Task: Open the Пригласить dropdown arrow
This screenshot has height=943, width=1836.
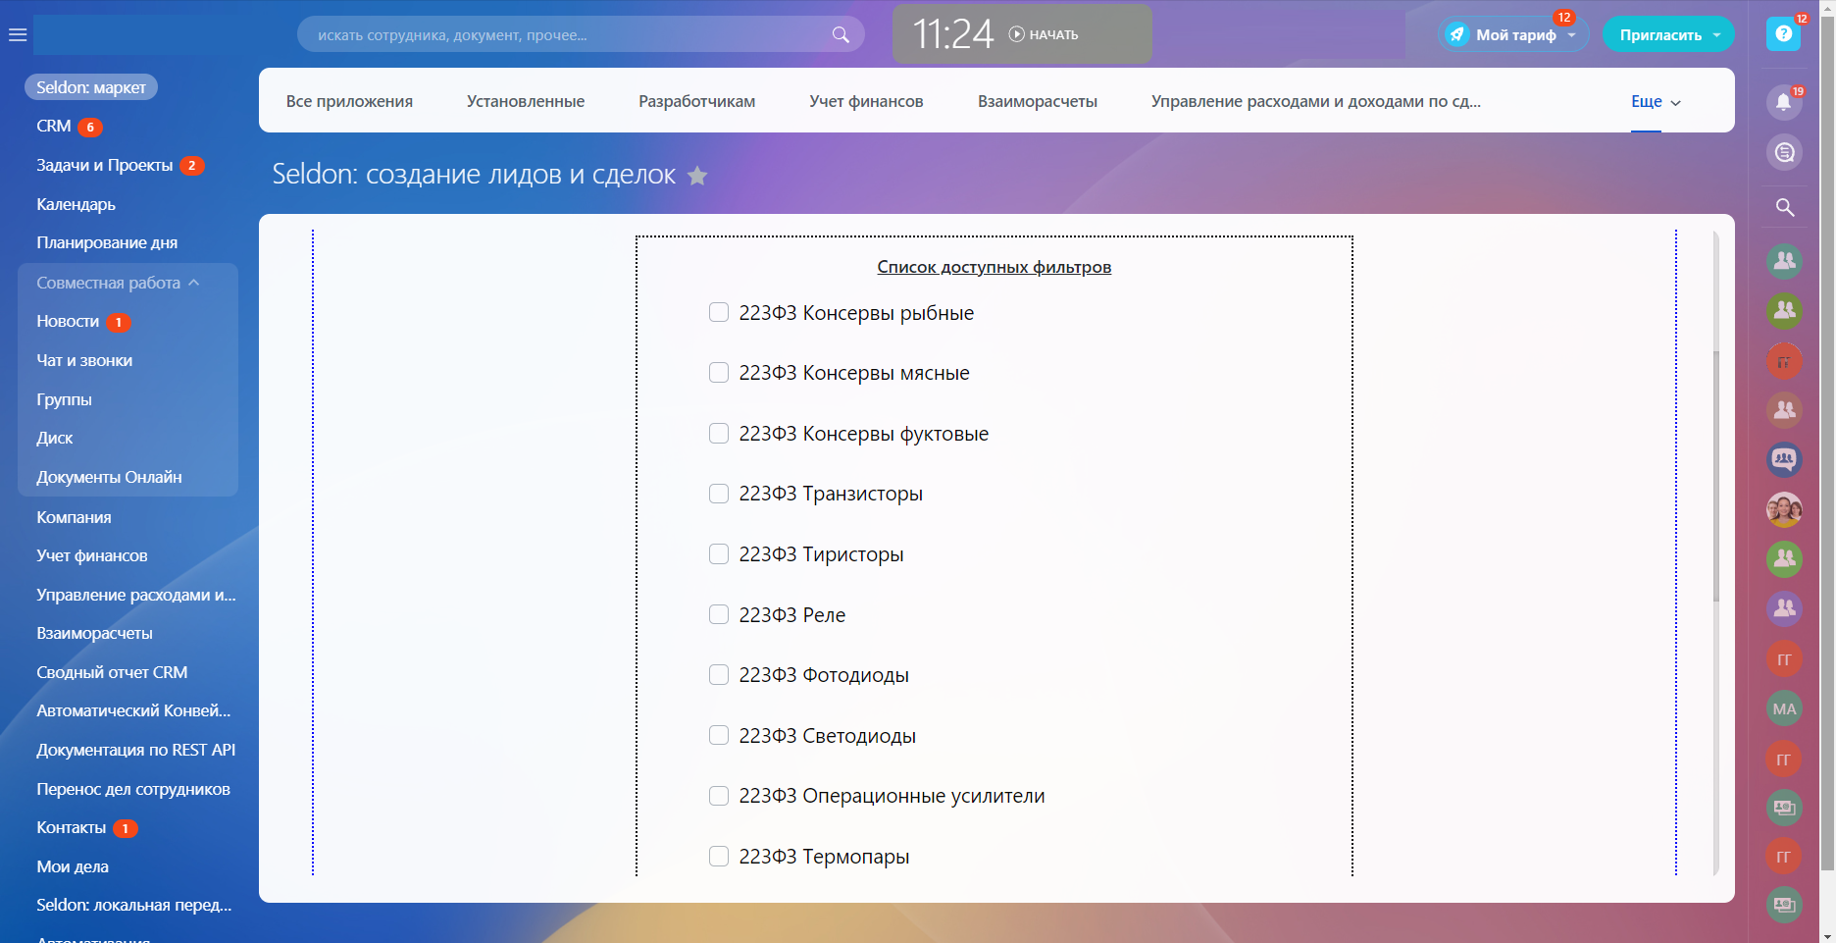Action: click(x=1716, y=34)
